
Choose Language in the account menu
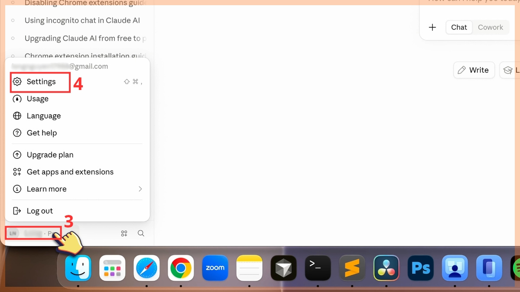[x=77, y=116]
